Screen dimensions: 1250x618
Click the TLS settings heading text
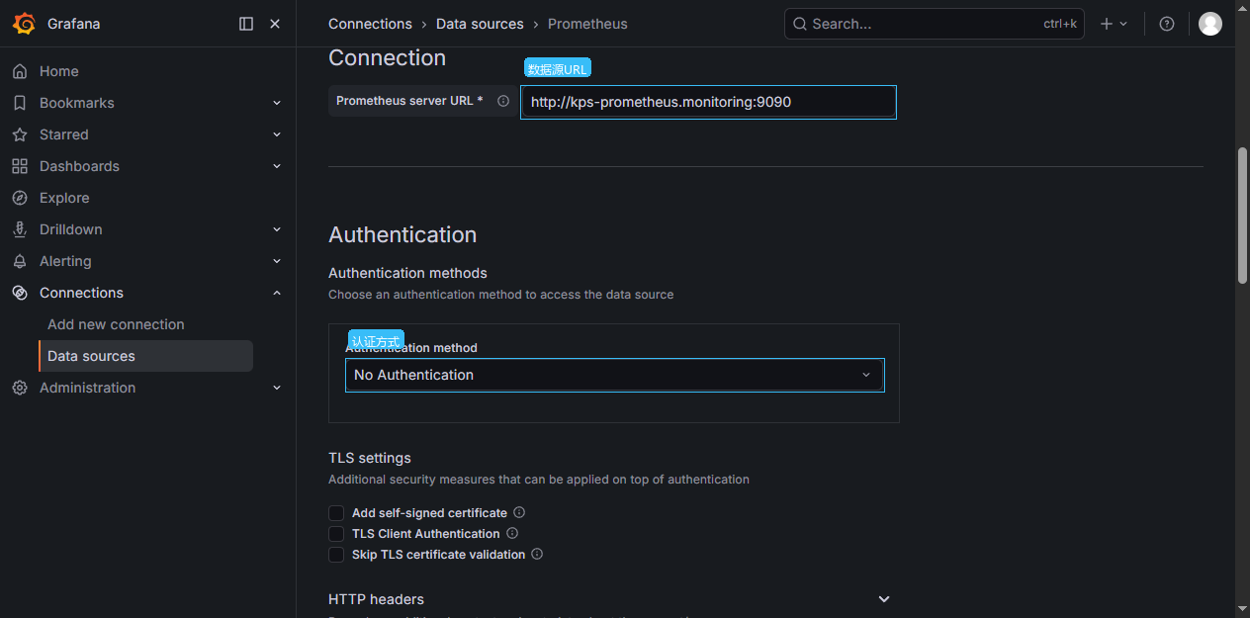370,458
